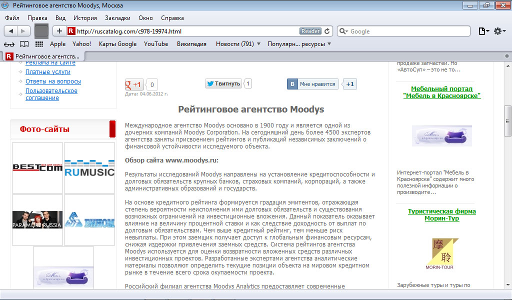
Task: Select the Рейтинговое агентств... tab
Action: (x=44, y=56)
